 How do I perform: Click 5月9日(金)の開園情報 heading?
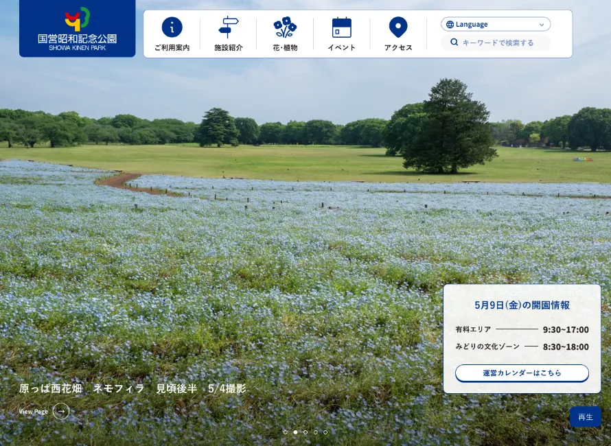(x=522, y=305)
